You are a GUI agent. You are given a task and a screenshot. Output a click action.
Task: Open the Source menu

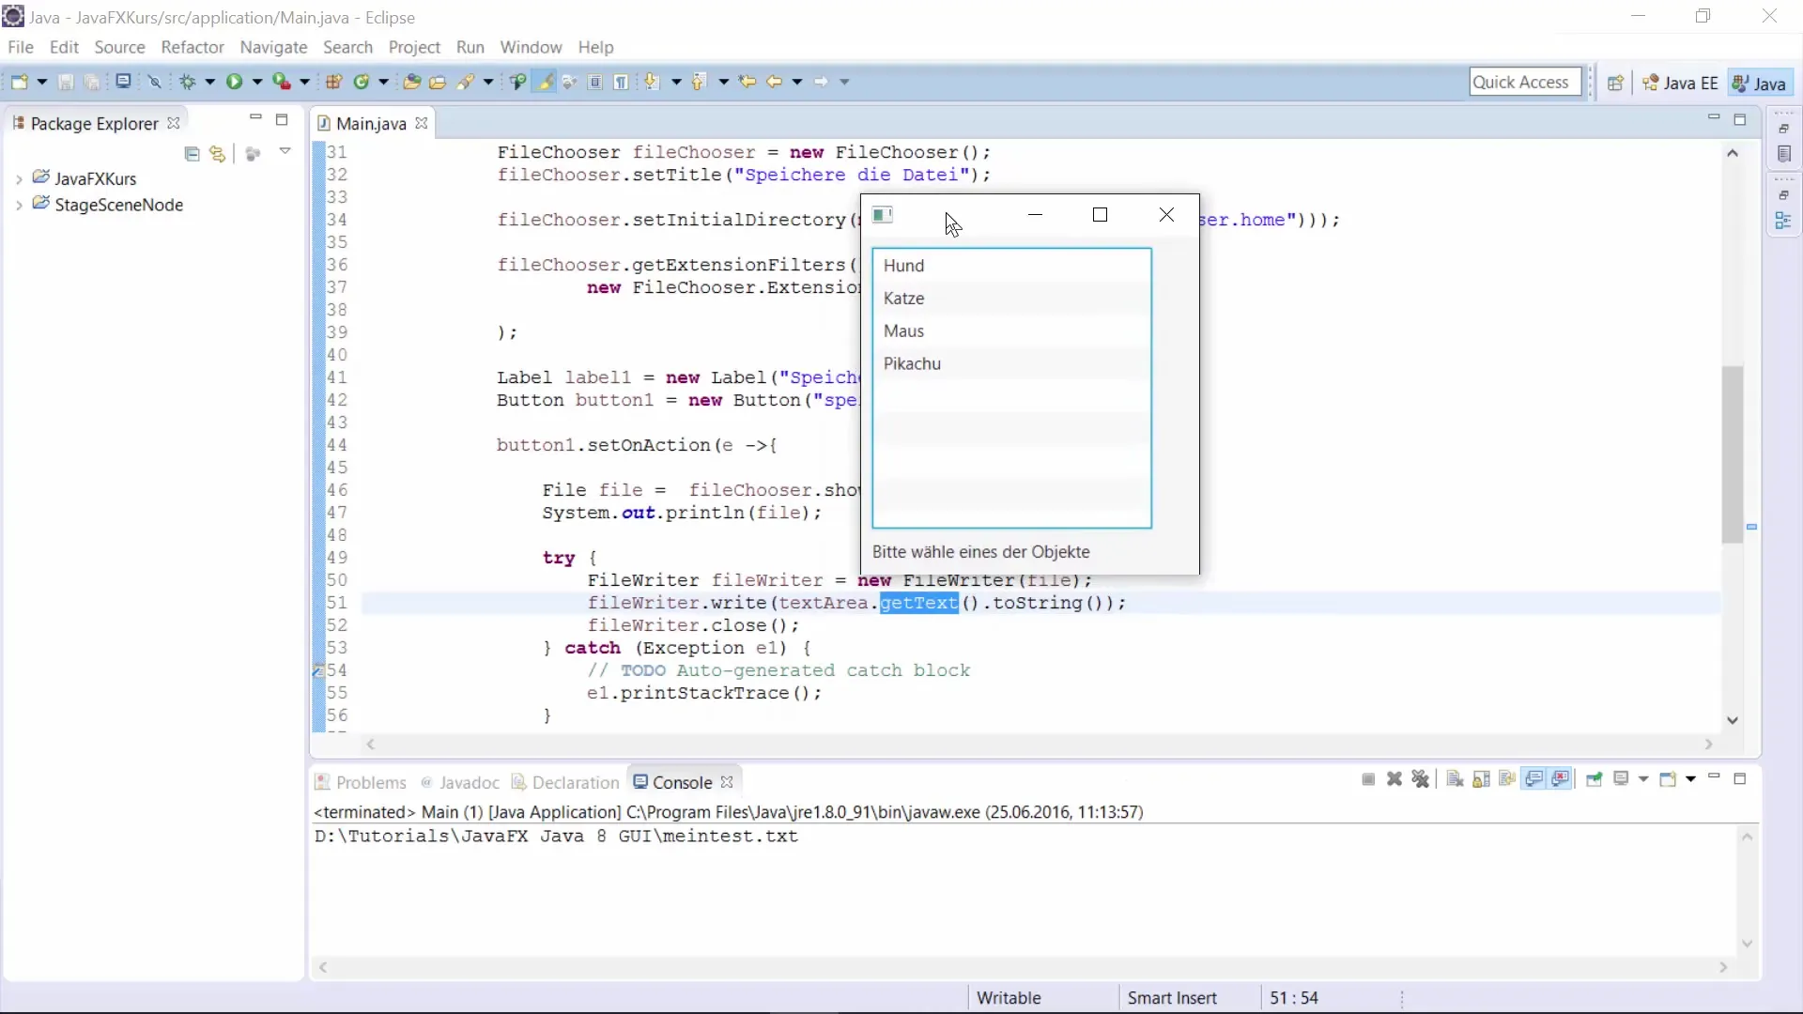[119, 47]
